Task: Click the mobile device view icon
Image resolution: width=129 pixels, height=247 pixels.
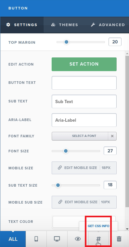Action: tap(36, 239)
